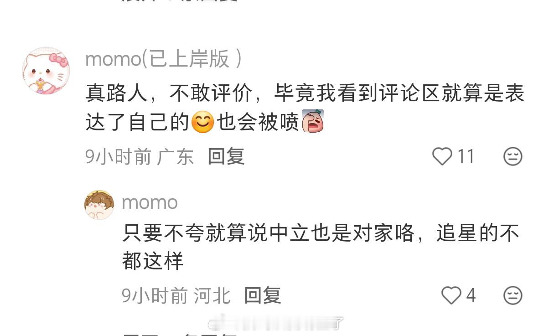Screen dimensions: 554x336
Task: Select the reply text starting with 只要不夸
Action: [321, 247]
